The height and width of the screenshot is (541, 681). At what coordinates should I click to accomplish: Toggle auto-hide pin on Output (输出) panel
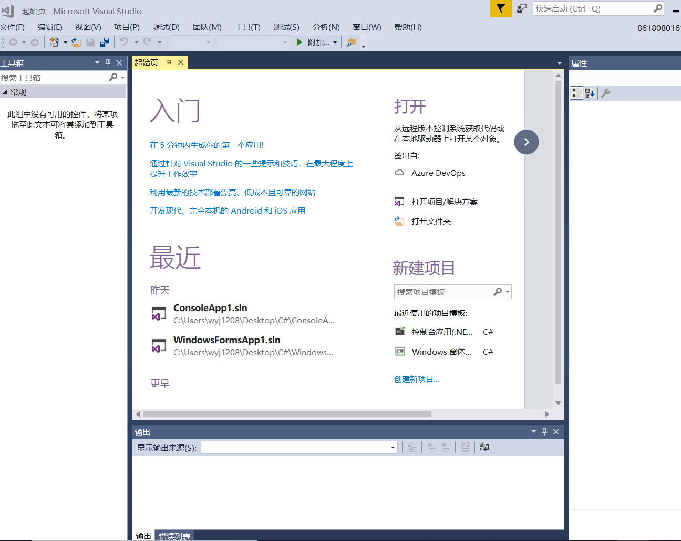click(x=545, y=431)
